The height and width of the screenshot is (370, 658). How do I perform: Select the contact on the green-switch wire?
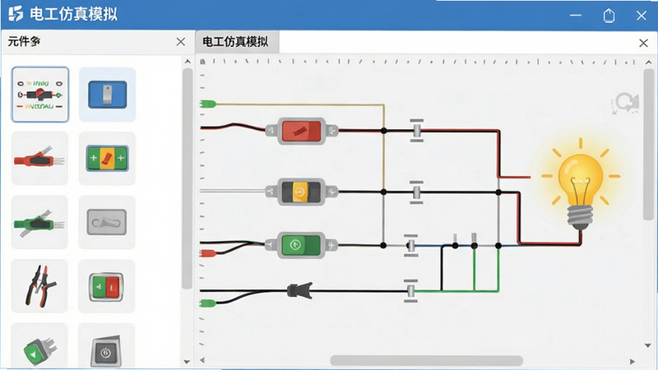click(410, 245)
